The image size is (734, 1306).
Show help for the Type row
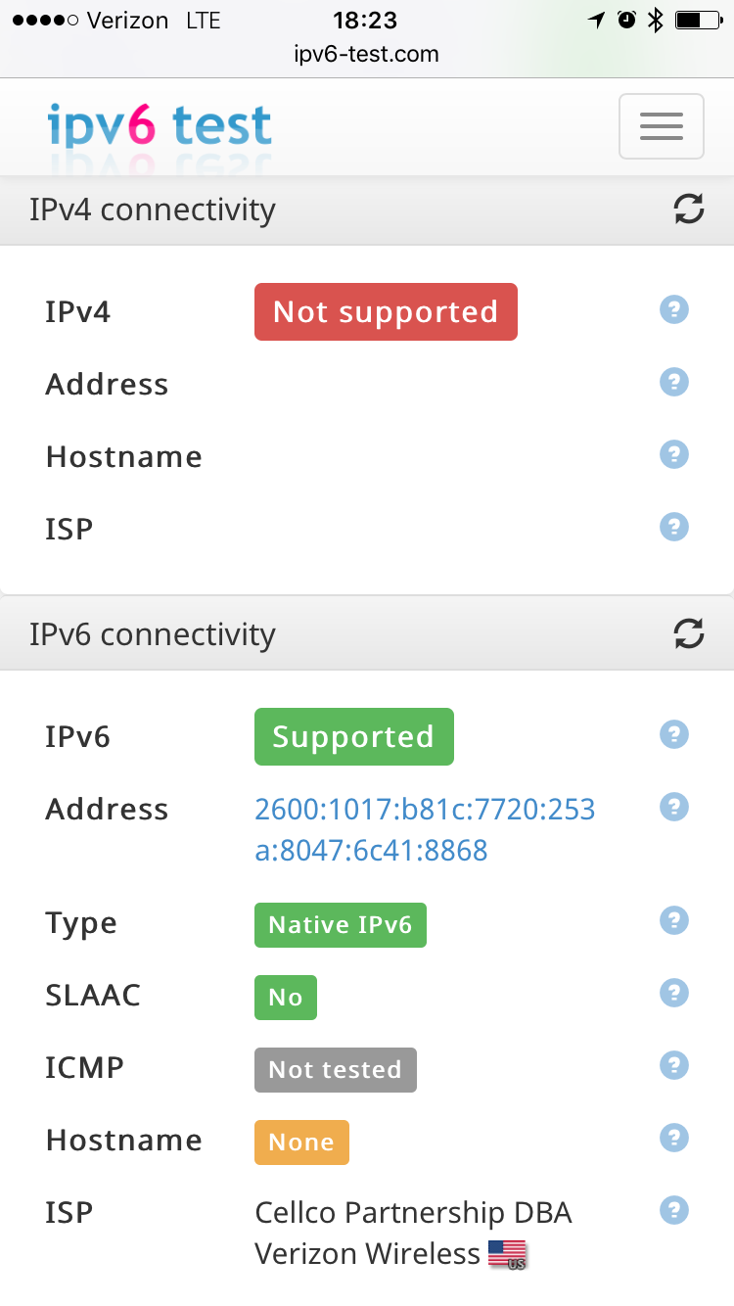point(673,920)
